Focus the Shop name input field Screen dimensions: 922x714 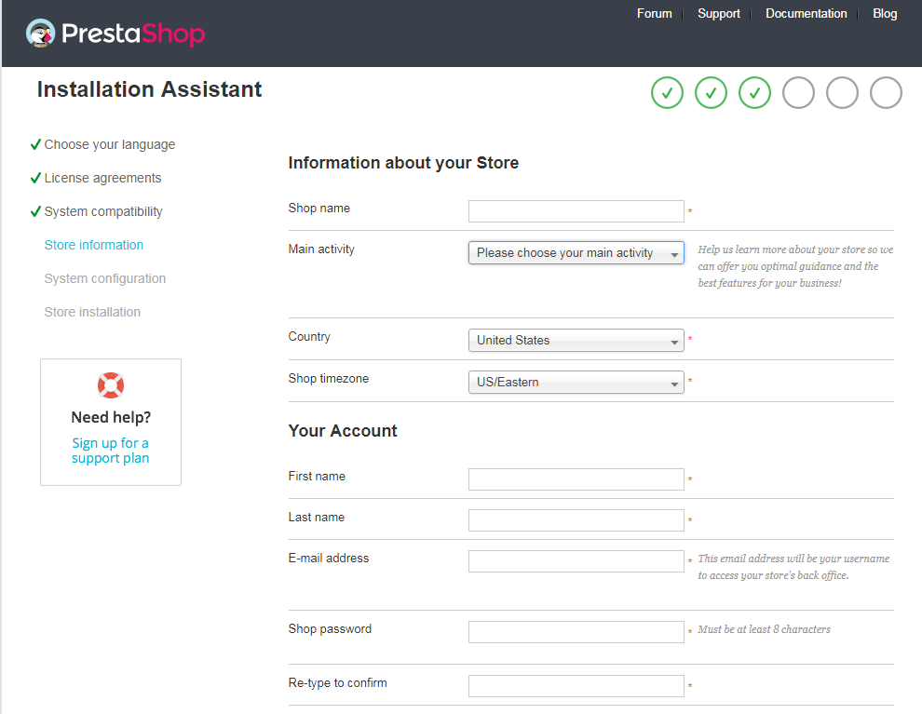coord(576,211)
